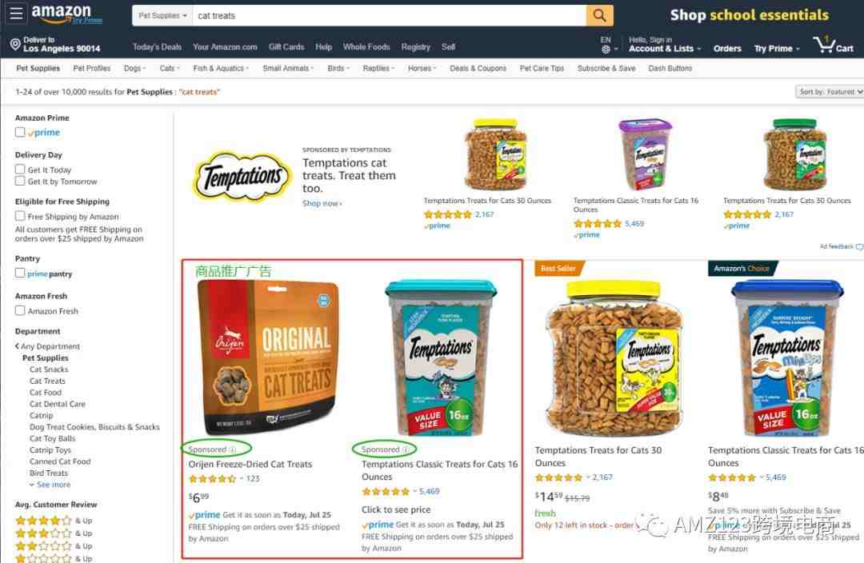
Task: Click the Deliver to location pin icon
Action: pyautogui.click(x=15, y=44)
